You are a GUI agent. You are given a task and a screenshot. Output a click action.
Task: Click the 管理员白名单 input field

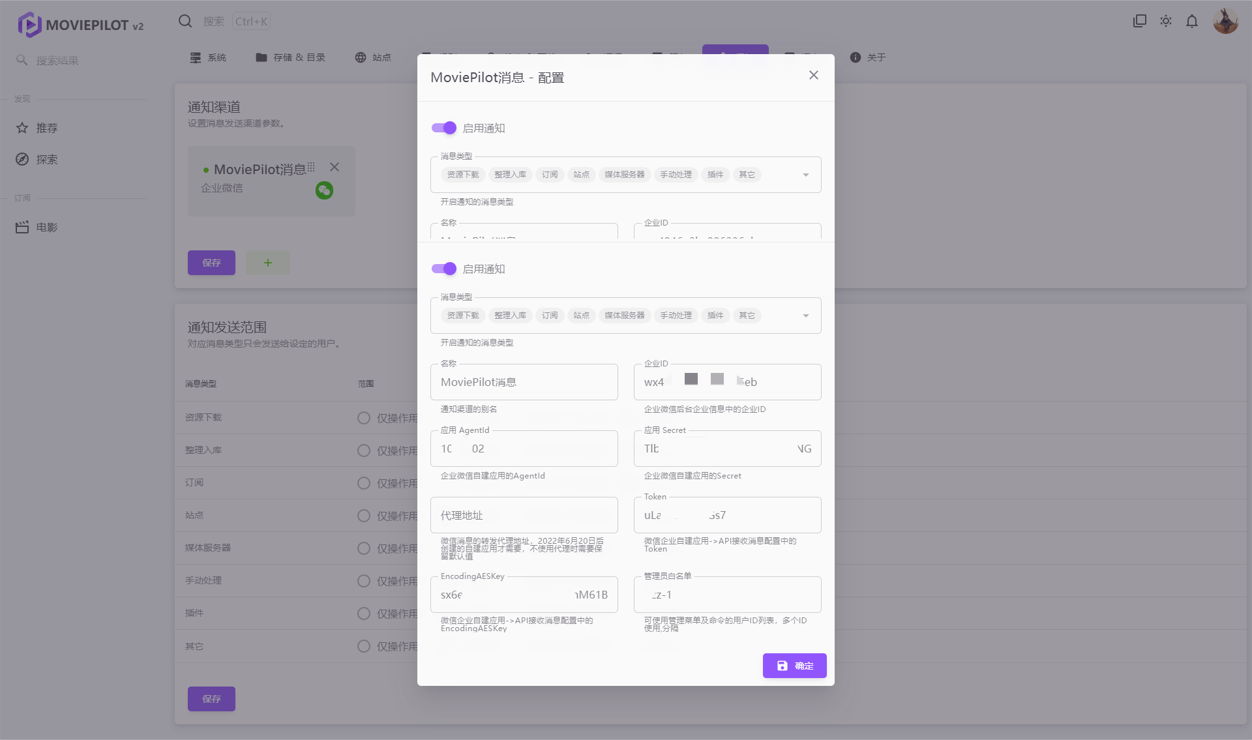[727, 595]
